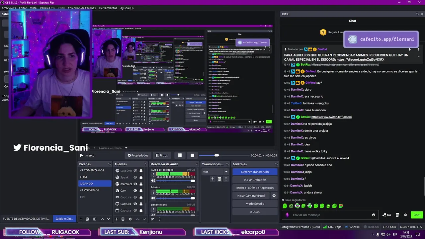This screenshot has height=239, width=425.
Task: Pause the marco media playback
Action: click(x=180, y=155)
